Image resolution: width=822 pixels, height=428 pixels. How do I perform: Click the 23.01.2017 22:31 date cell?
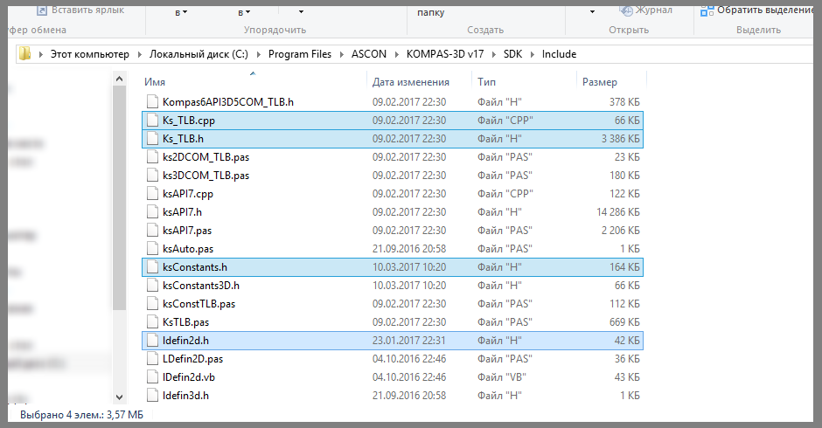coord(409,340)
